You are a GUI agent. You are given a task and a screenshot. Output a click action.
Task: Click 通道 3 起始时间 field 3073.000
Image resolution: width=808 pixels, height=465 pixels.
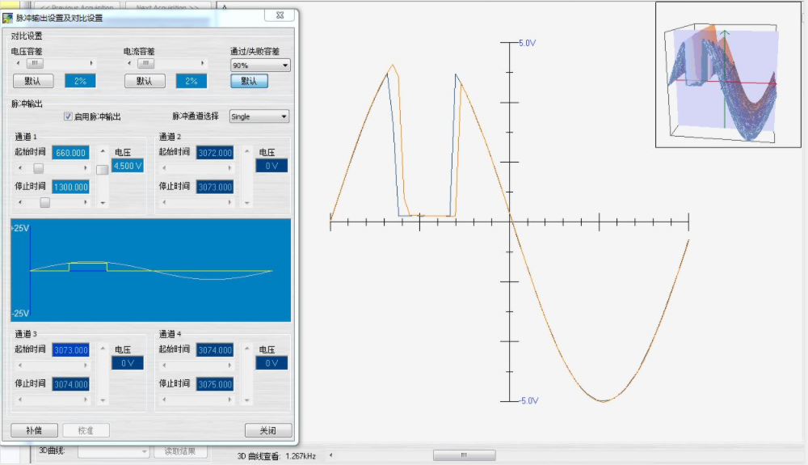(70, 350)
